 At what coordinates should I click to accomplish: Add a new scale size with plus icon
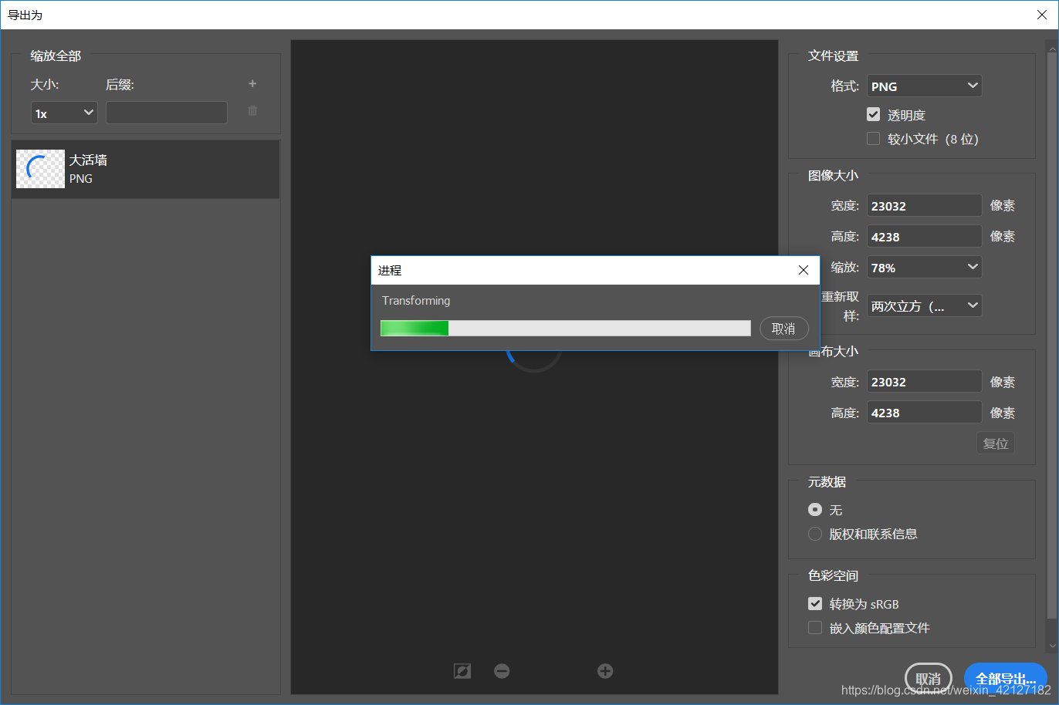(252, 83)
